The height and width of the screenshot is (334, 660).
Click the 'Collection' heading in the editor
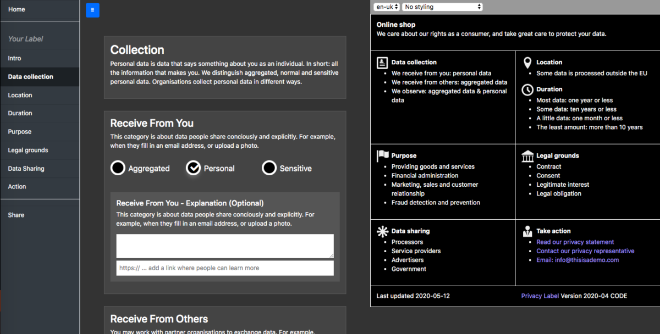(137, 50)
